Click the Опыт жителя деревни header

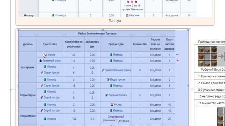coord(169,44)
